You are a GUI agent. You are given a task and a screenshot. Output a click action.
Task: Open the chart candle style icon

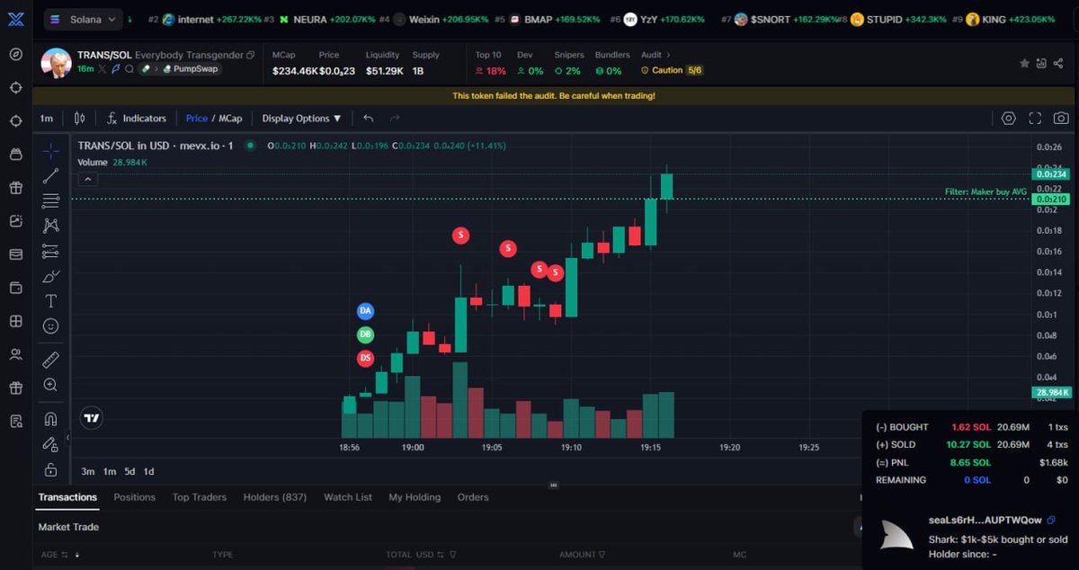tap(79, 118)
